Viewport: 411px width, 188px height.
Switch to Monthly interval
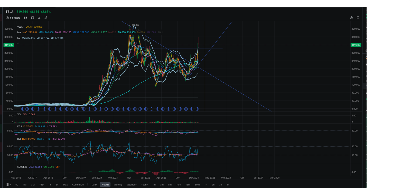click(118, 185)
